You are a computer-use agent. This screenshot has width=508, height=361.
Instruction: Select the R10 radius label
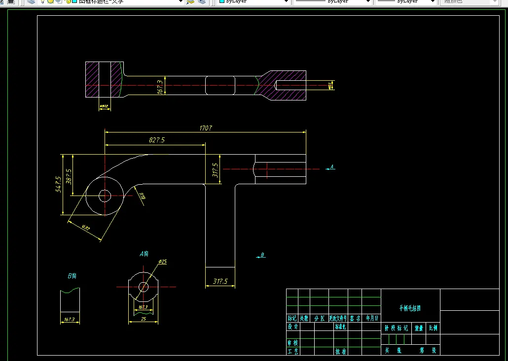coord(142,196)
